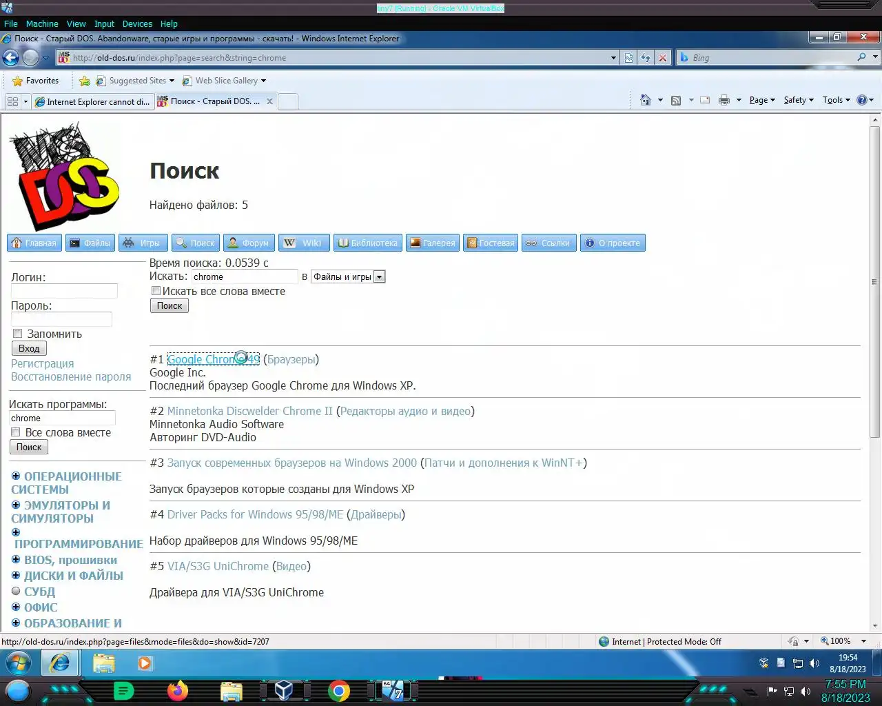Click Windows Start orb in VM
Image resolution: width=882 pixels, height=706 pixels.
pos(19,663)
